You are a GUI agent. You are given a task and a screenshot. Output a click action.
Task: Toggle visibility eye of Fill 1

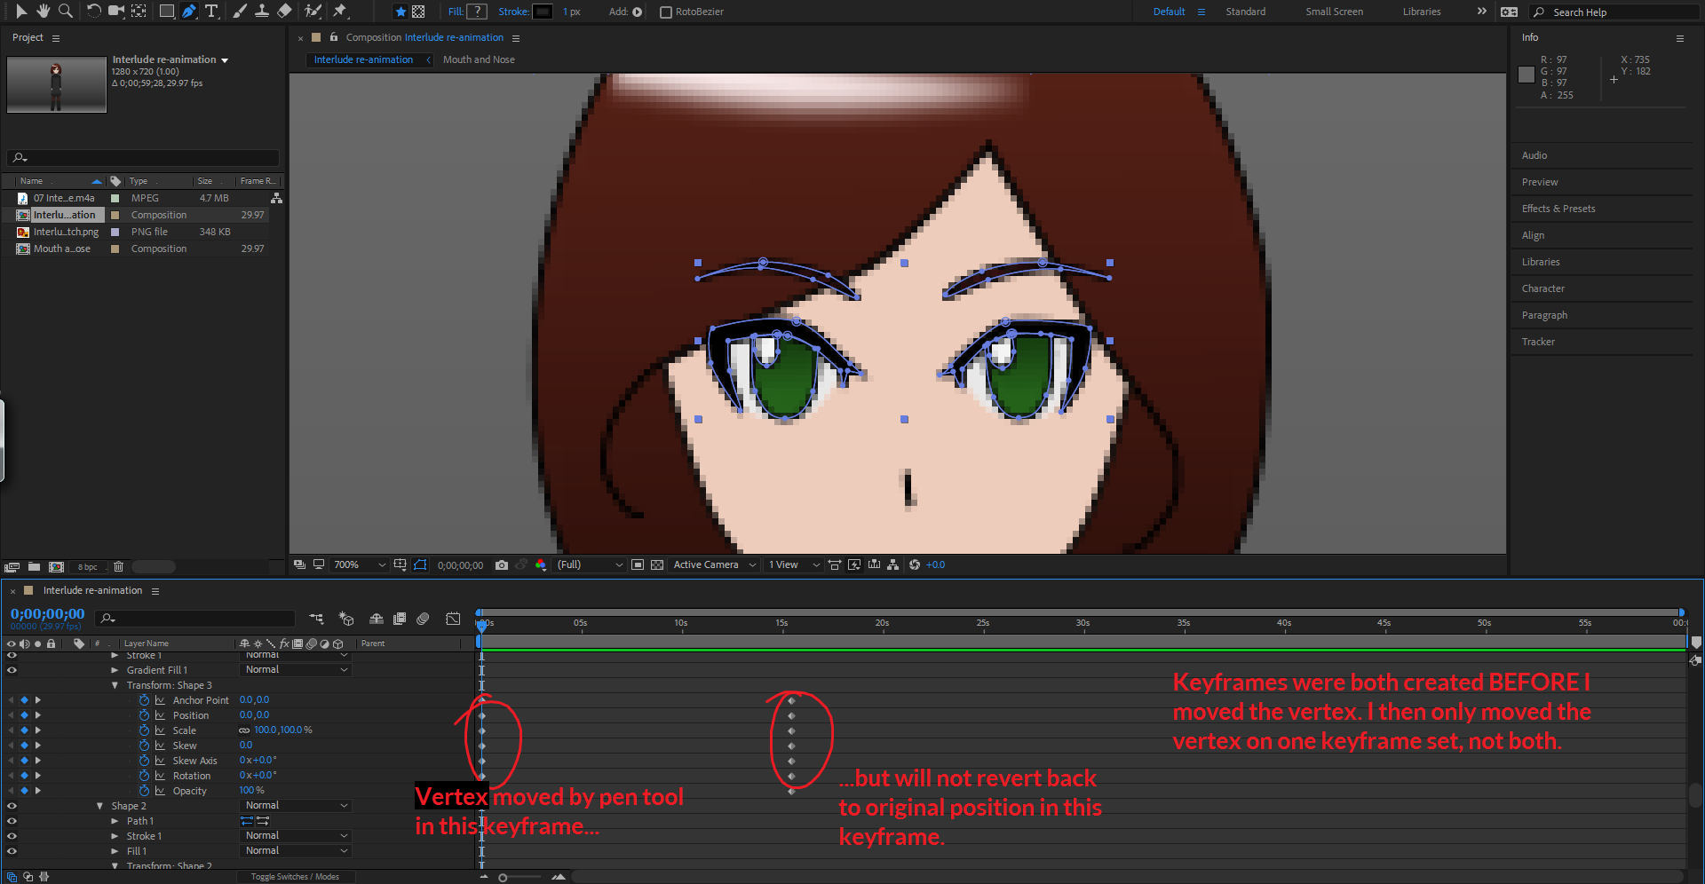click(x=12, y=851)
